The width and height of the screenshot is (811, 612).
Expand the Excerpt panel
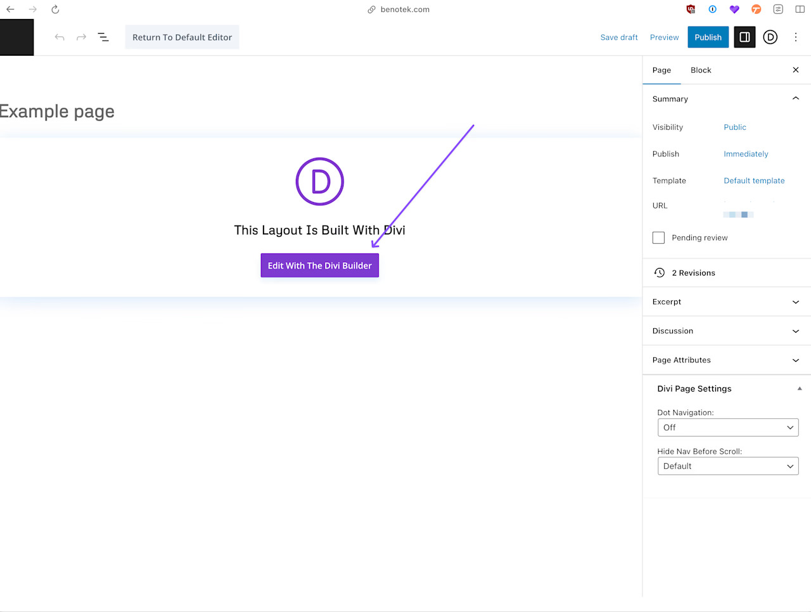pos(795,302)
